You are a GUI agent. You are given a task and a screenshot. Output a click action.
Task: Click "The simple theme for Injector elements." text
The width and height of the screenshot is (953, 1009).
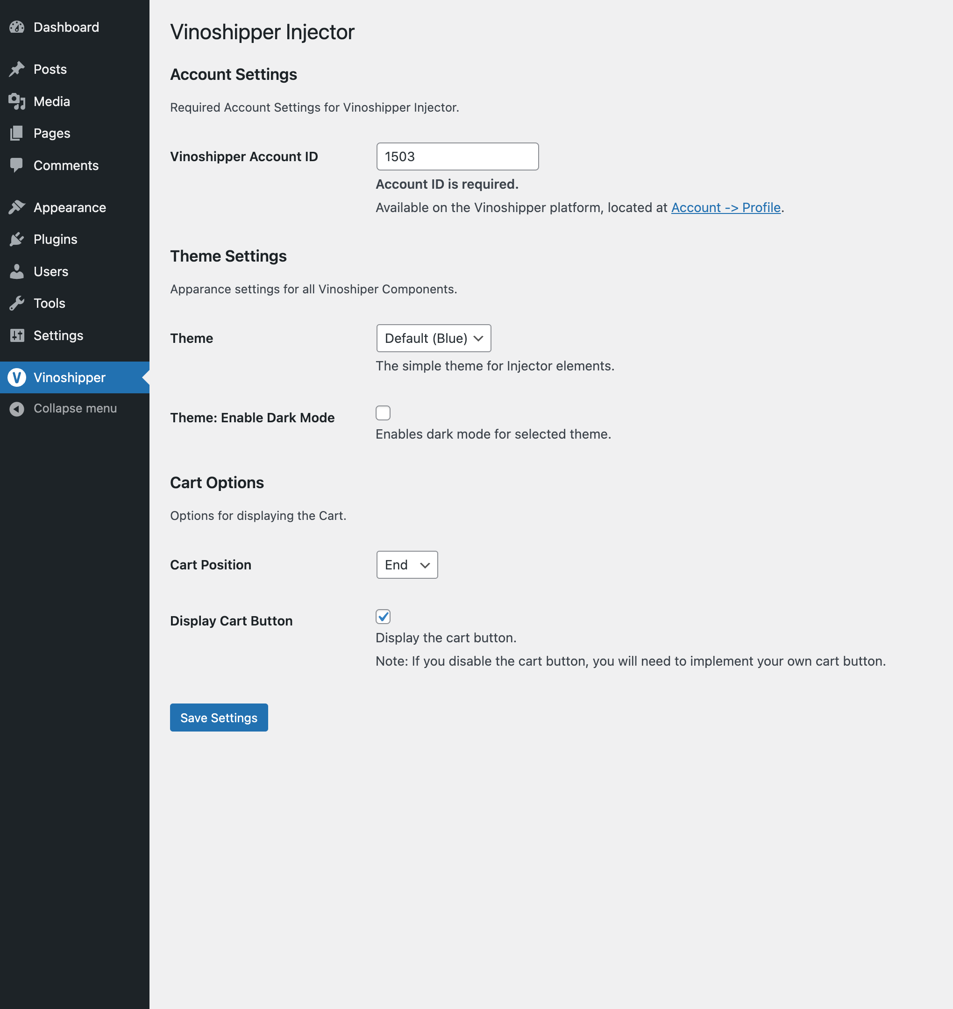(x=495, y=366)
